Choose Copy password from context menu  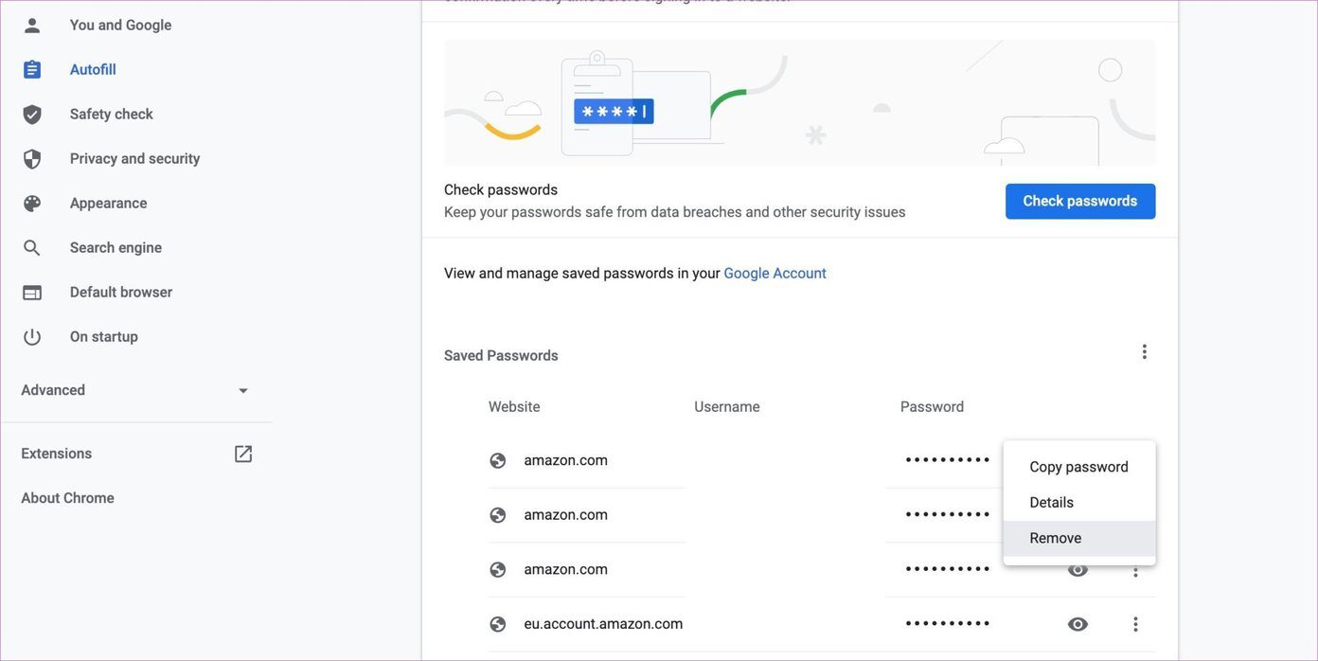click(1079, 467)
